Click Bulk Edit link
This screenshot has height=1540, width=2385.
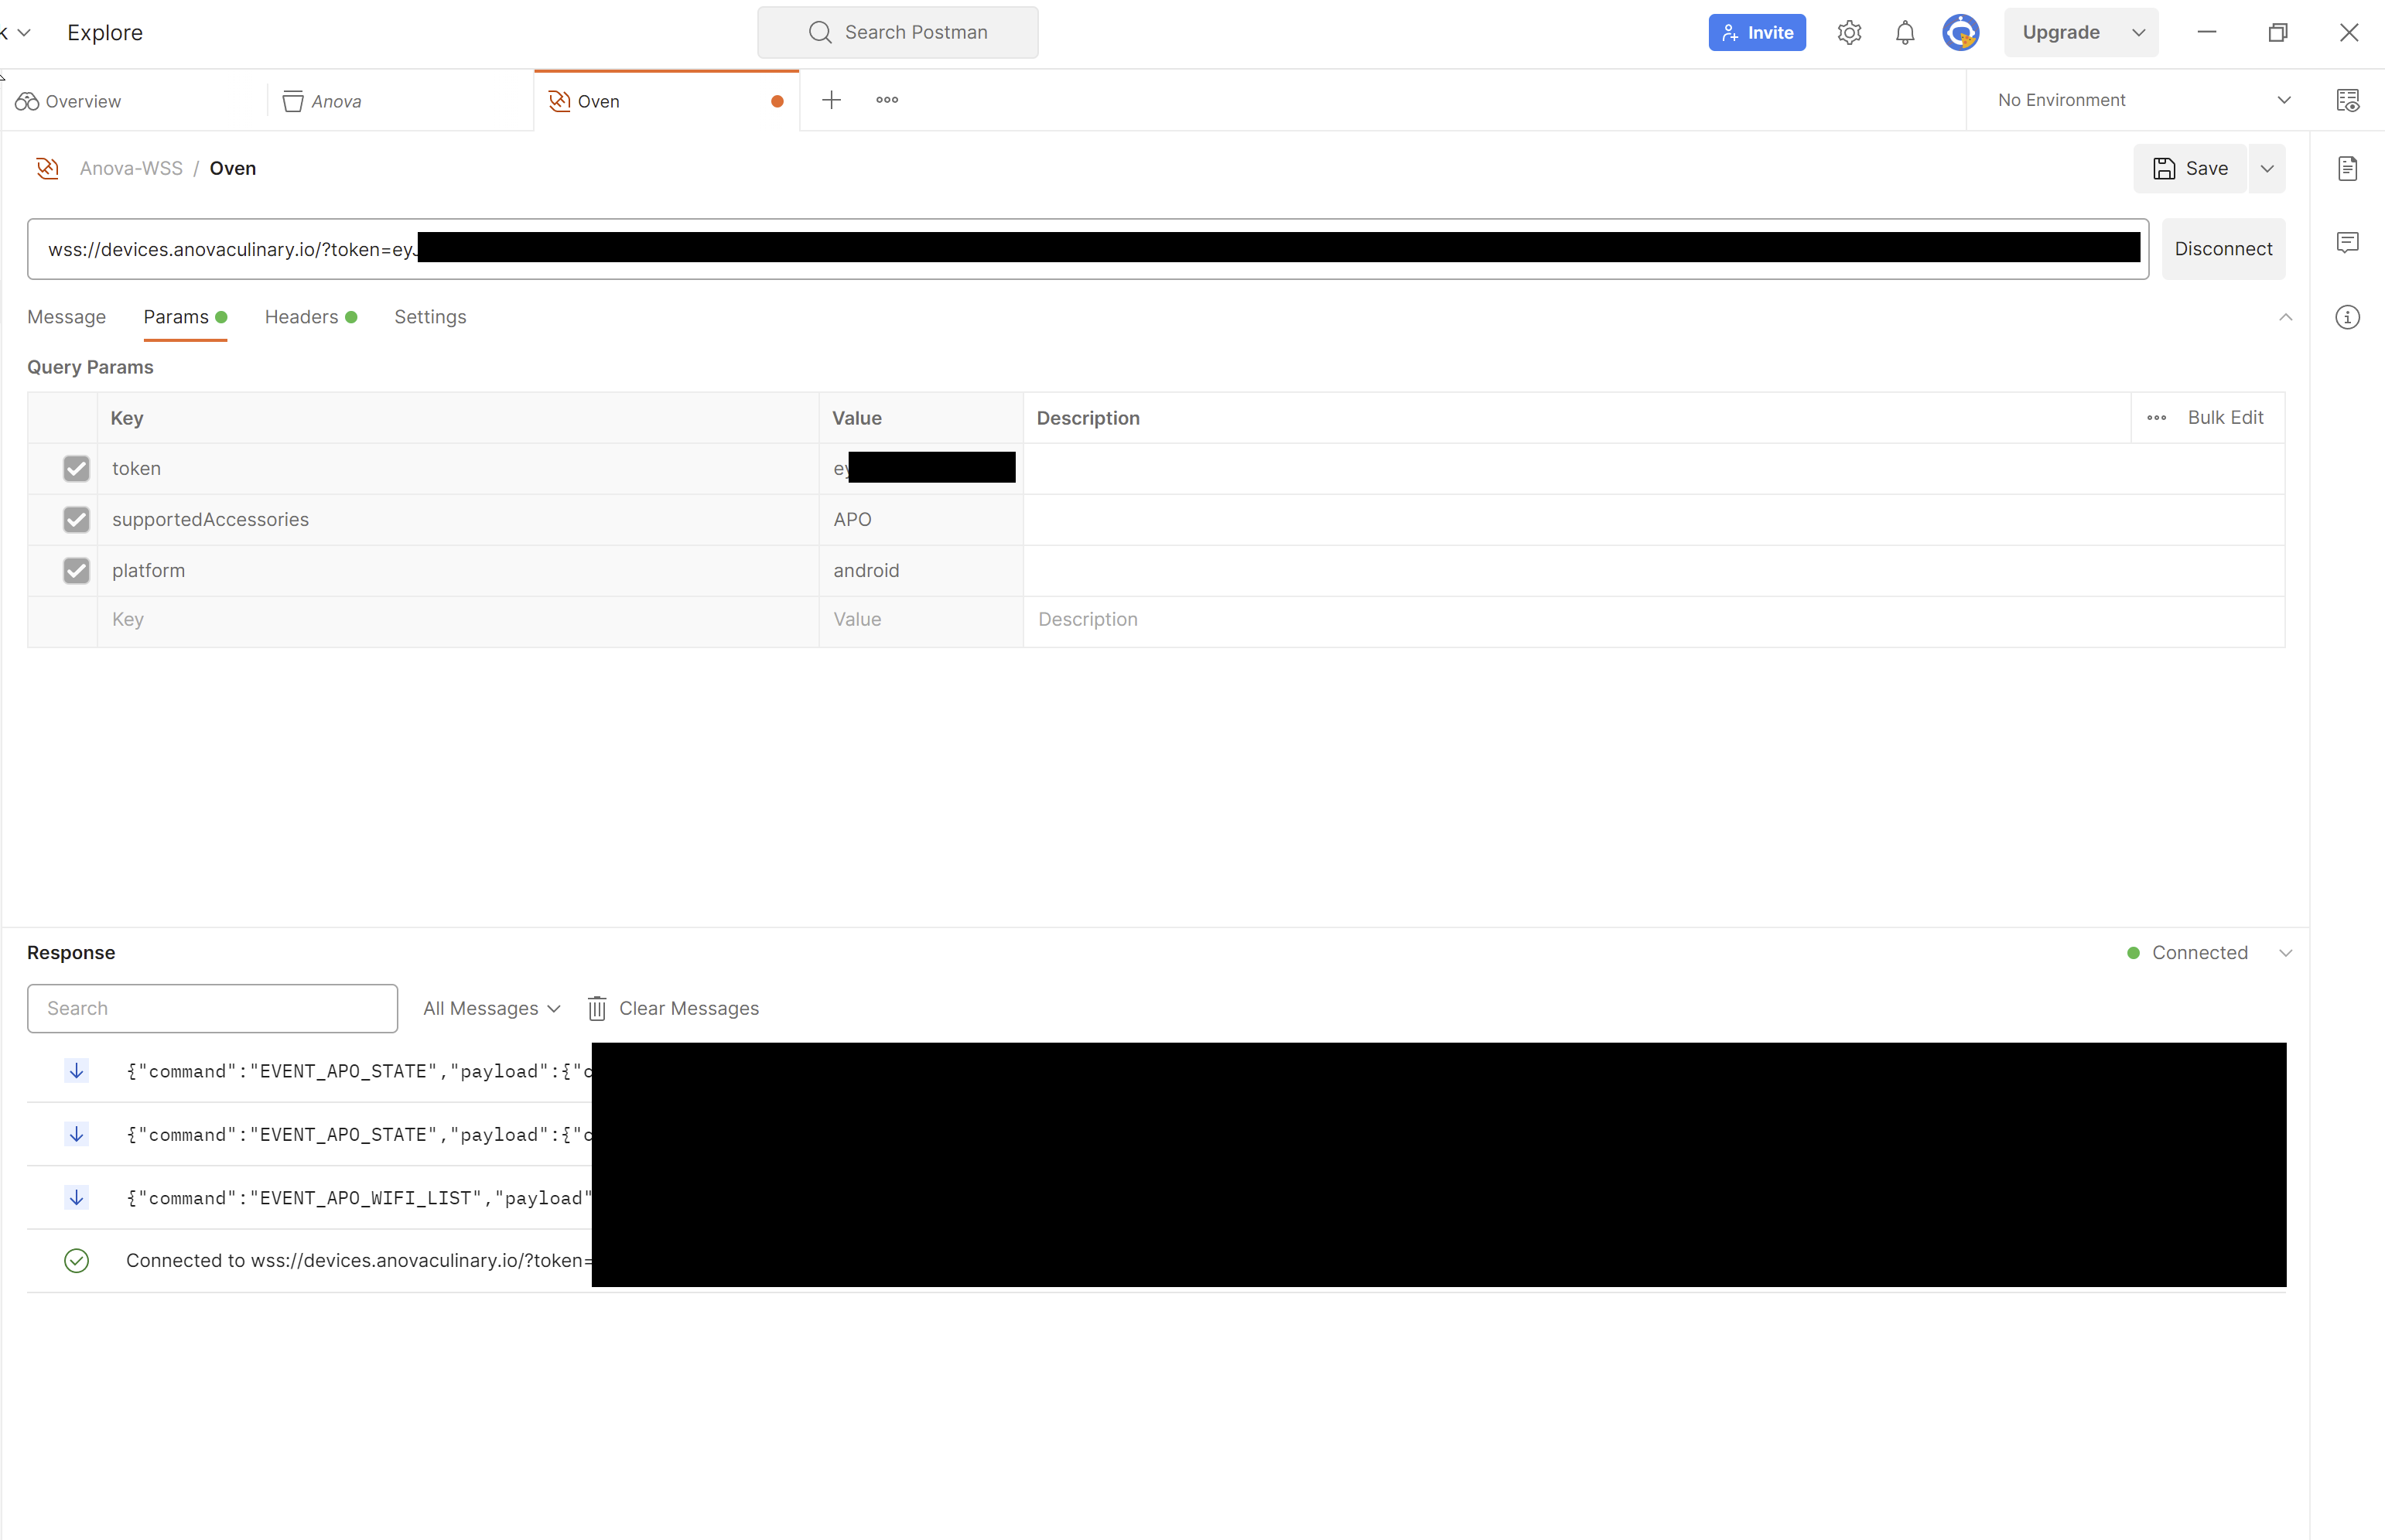click(x=2225, y=418)
